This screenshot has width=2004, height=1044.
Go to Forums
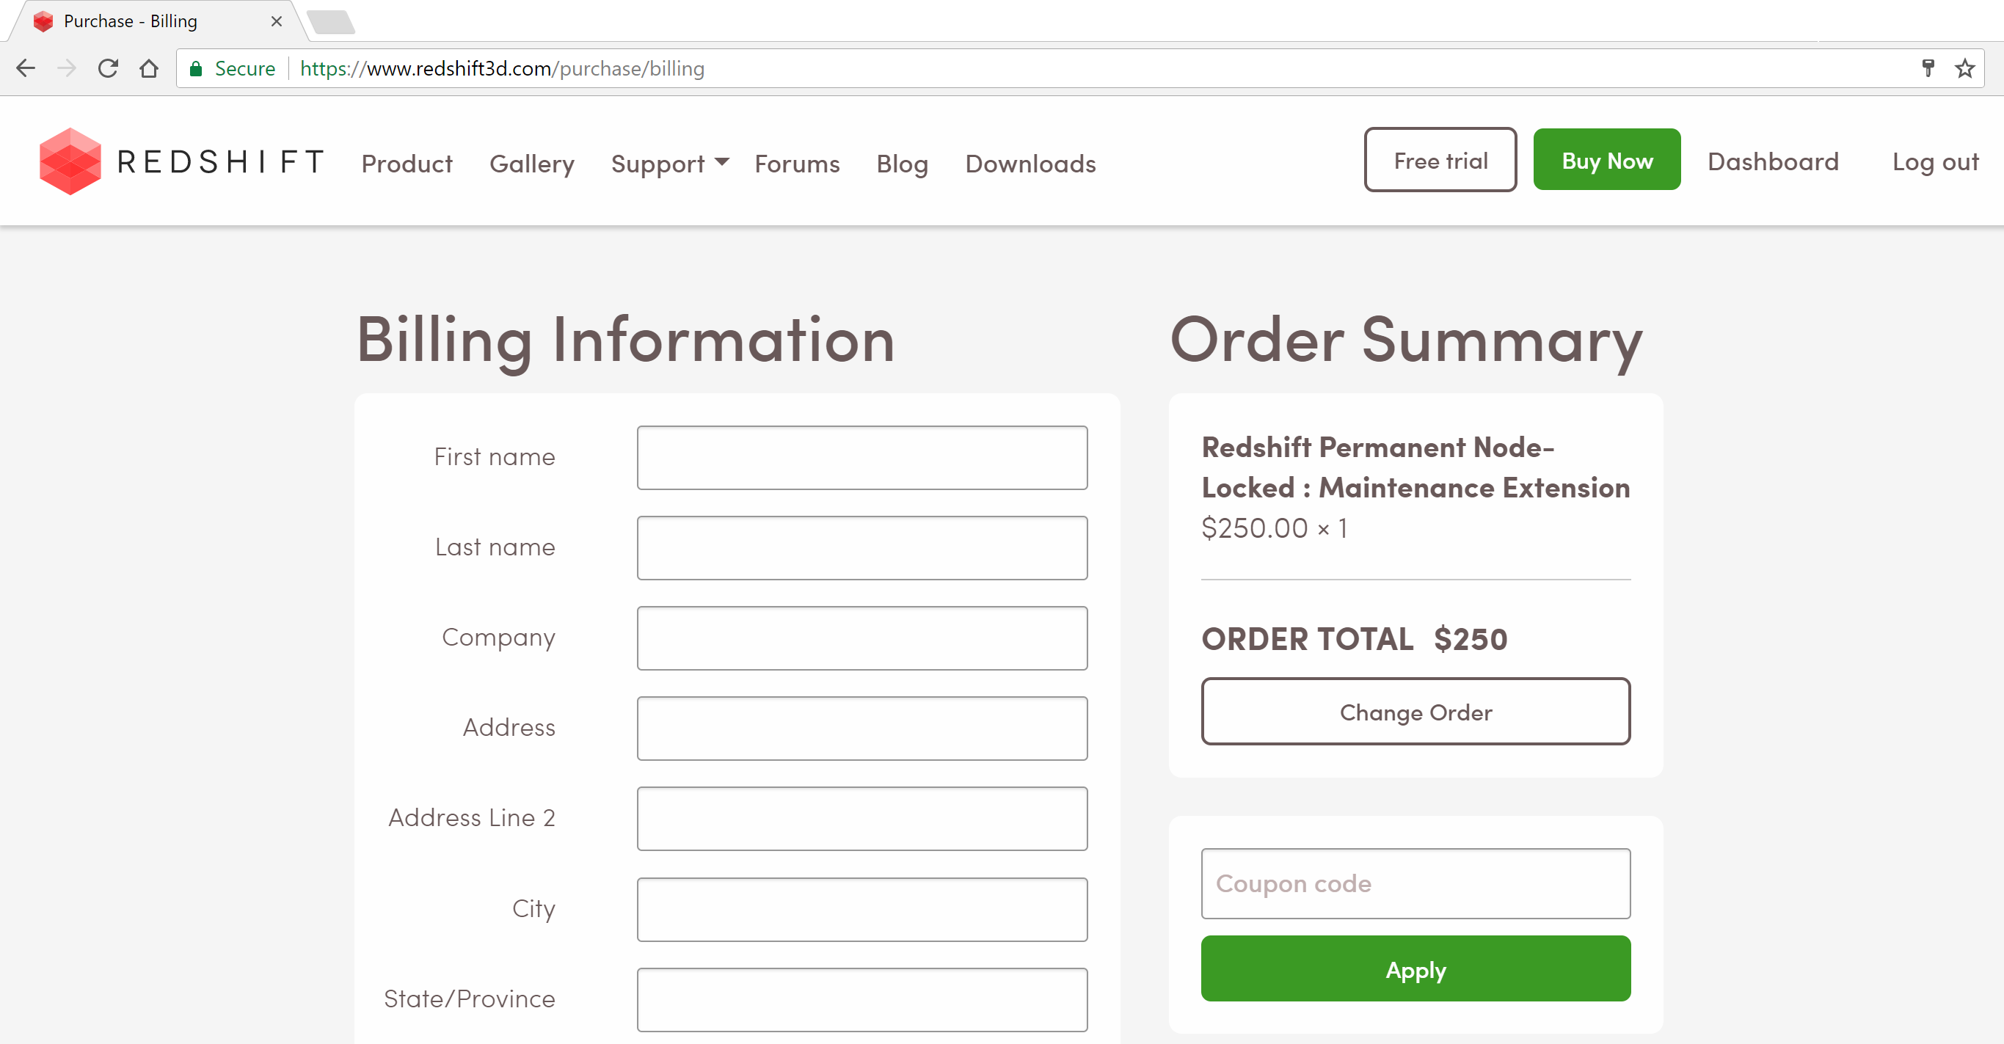click(x=798, y=164)
